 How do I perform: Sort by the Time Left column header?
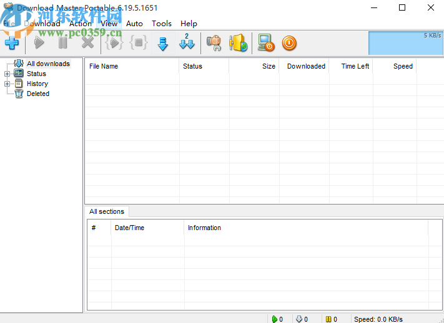coord(351,66)
